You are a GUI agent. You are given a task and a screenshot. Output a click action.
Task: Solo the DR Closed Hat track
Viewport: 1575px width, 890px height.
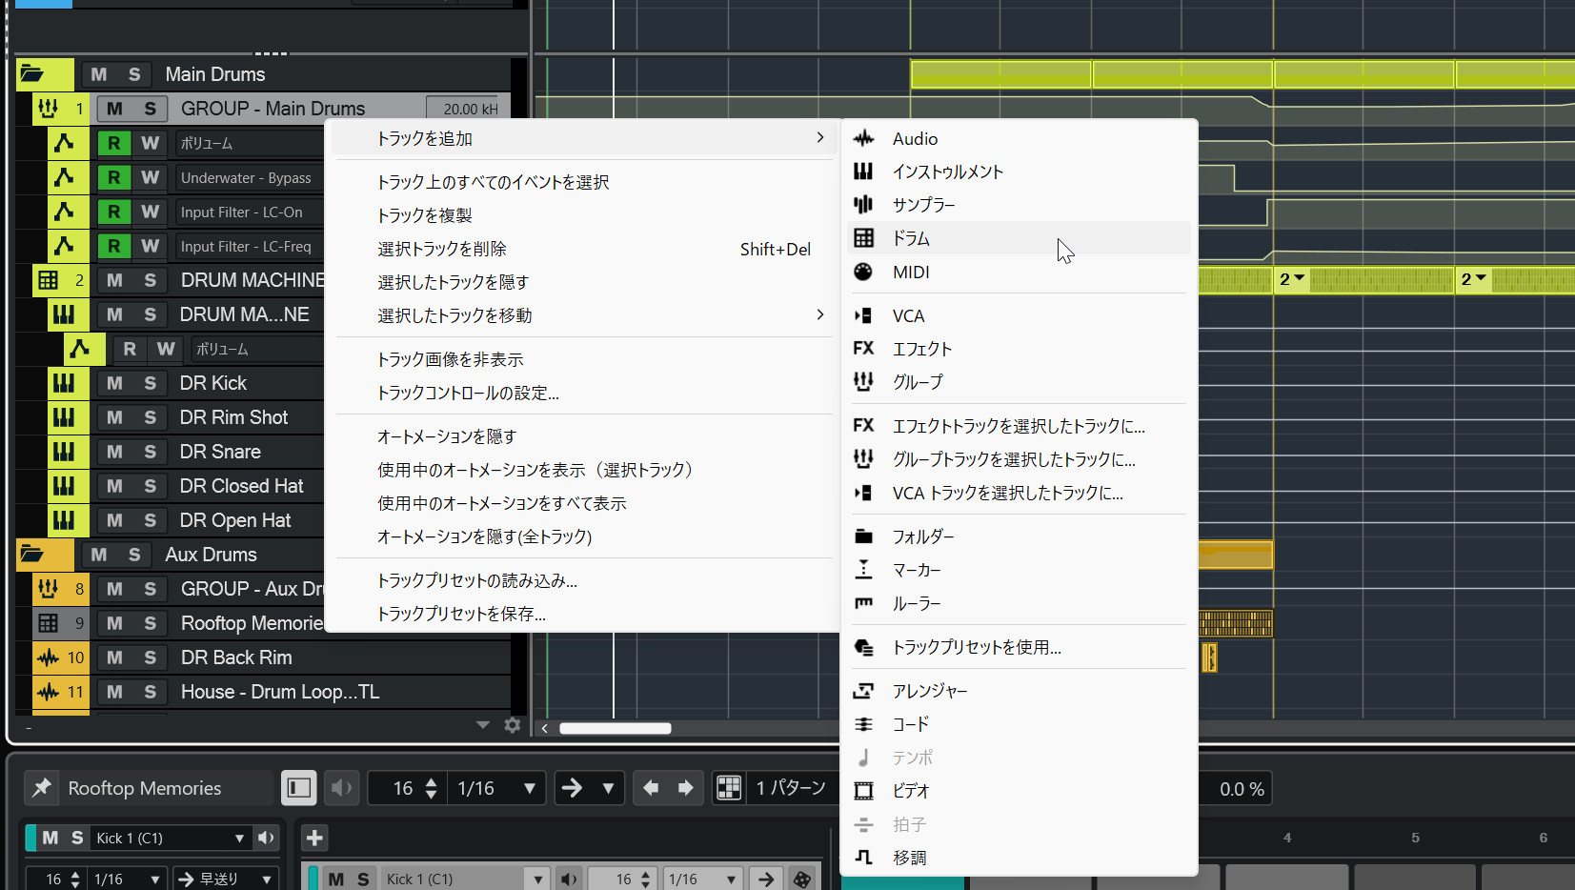click(150, 486)
